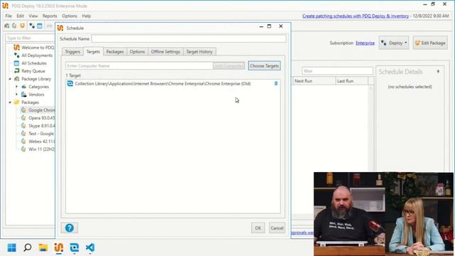The width and height of the screenshot is (455, 256).
Task: Collapse the Packages tree node
Action: [10, 102]
